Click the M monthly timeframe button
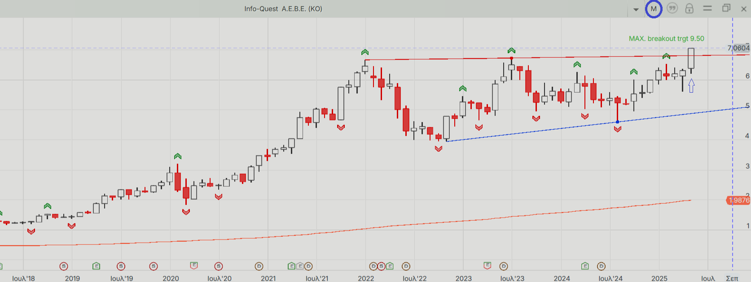Viewport: 751px width, 282px height. point(654,9)
